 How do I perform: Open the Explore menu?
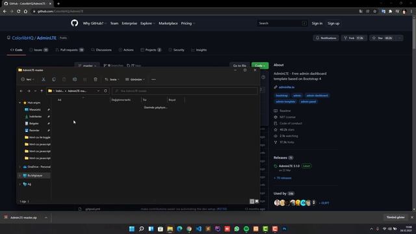pyautogui.click(x=148, y=23)
